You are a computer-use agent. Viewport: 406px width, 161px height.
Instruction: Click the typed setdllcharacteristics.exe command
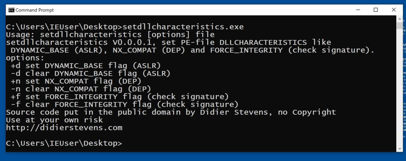183,27
